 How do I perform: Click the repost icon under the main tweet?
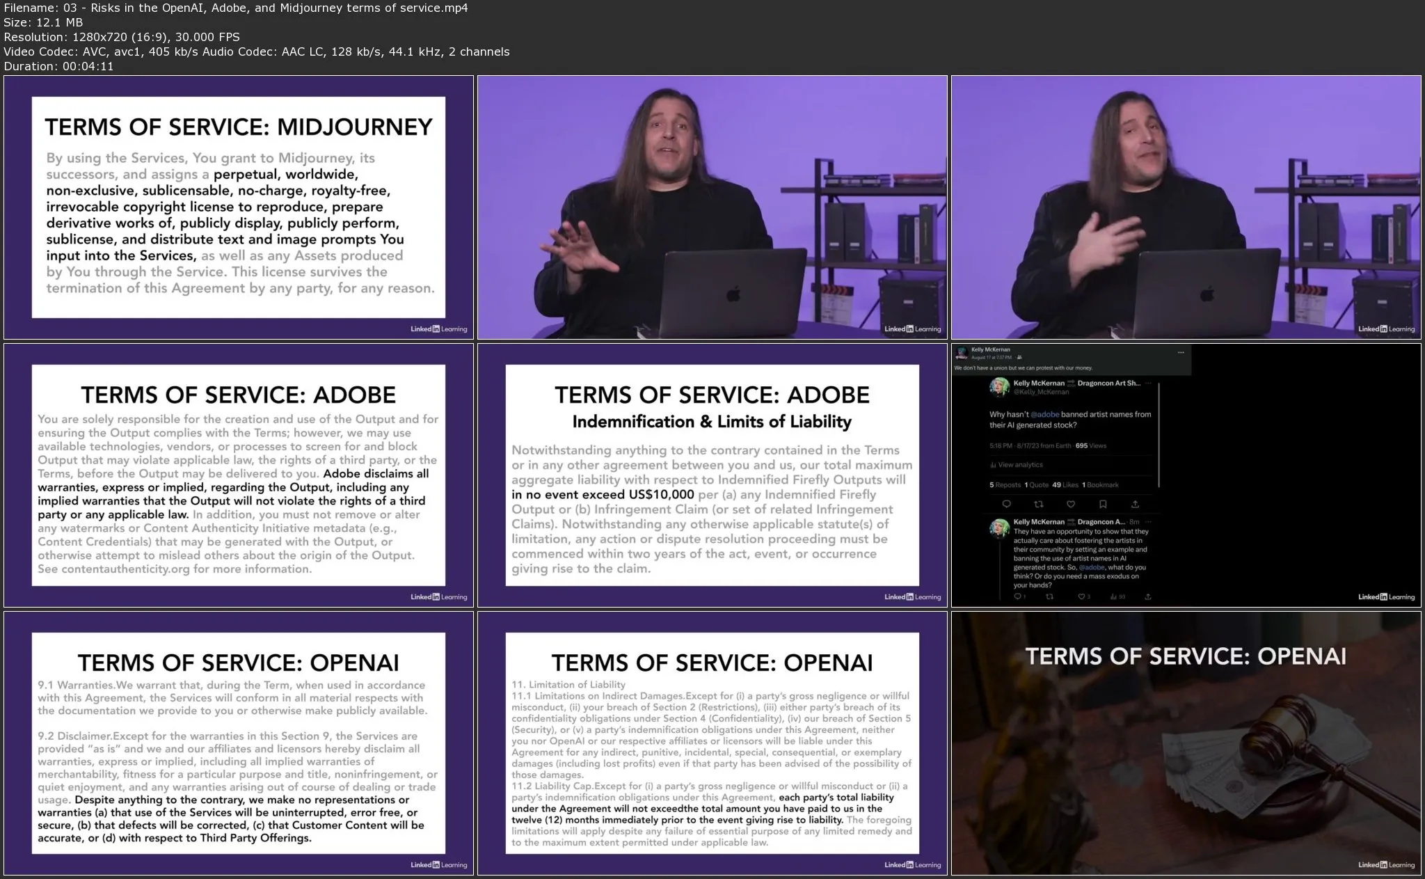pyautogui.click(x=1039, y=504)
